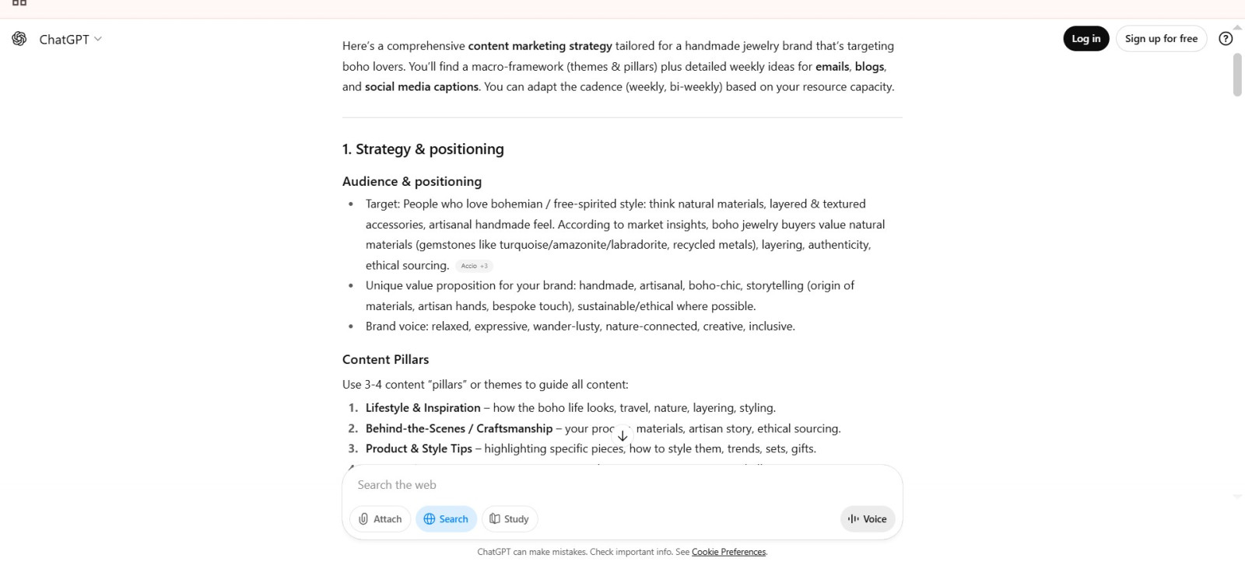Toggle the globe Search mode off
The image size is (1245, 562).
coord(447,519)
